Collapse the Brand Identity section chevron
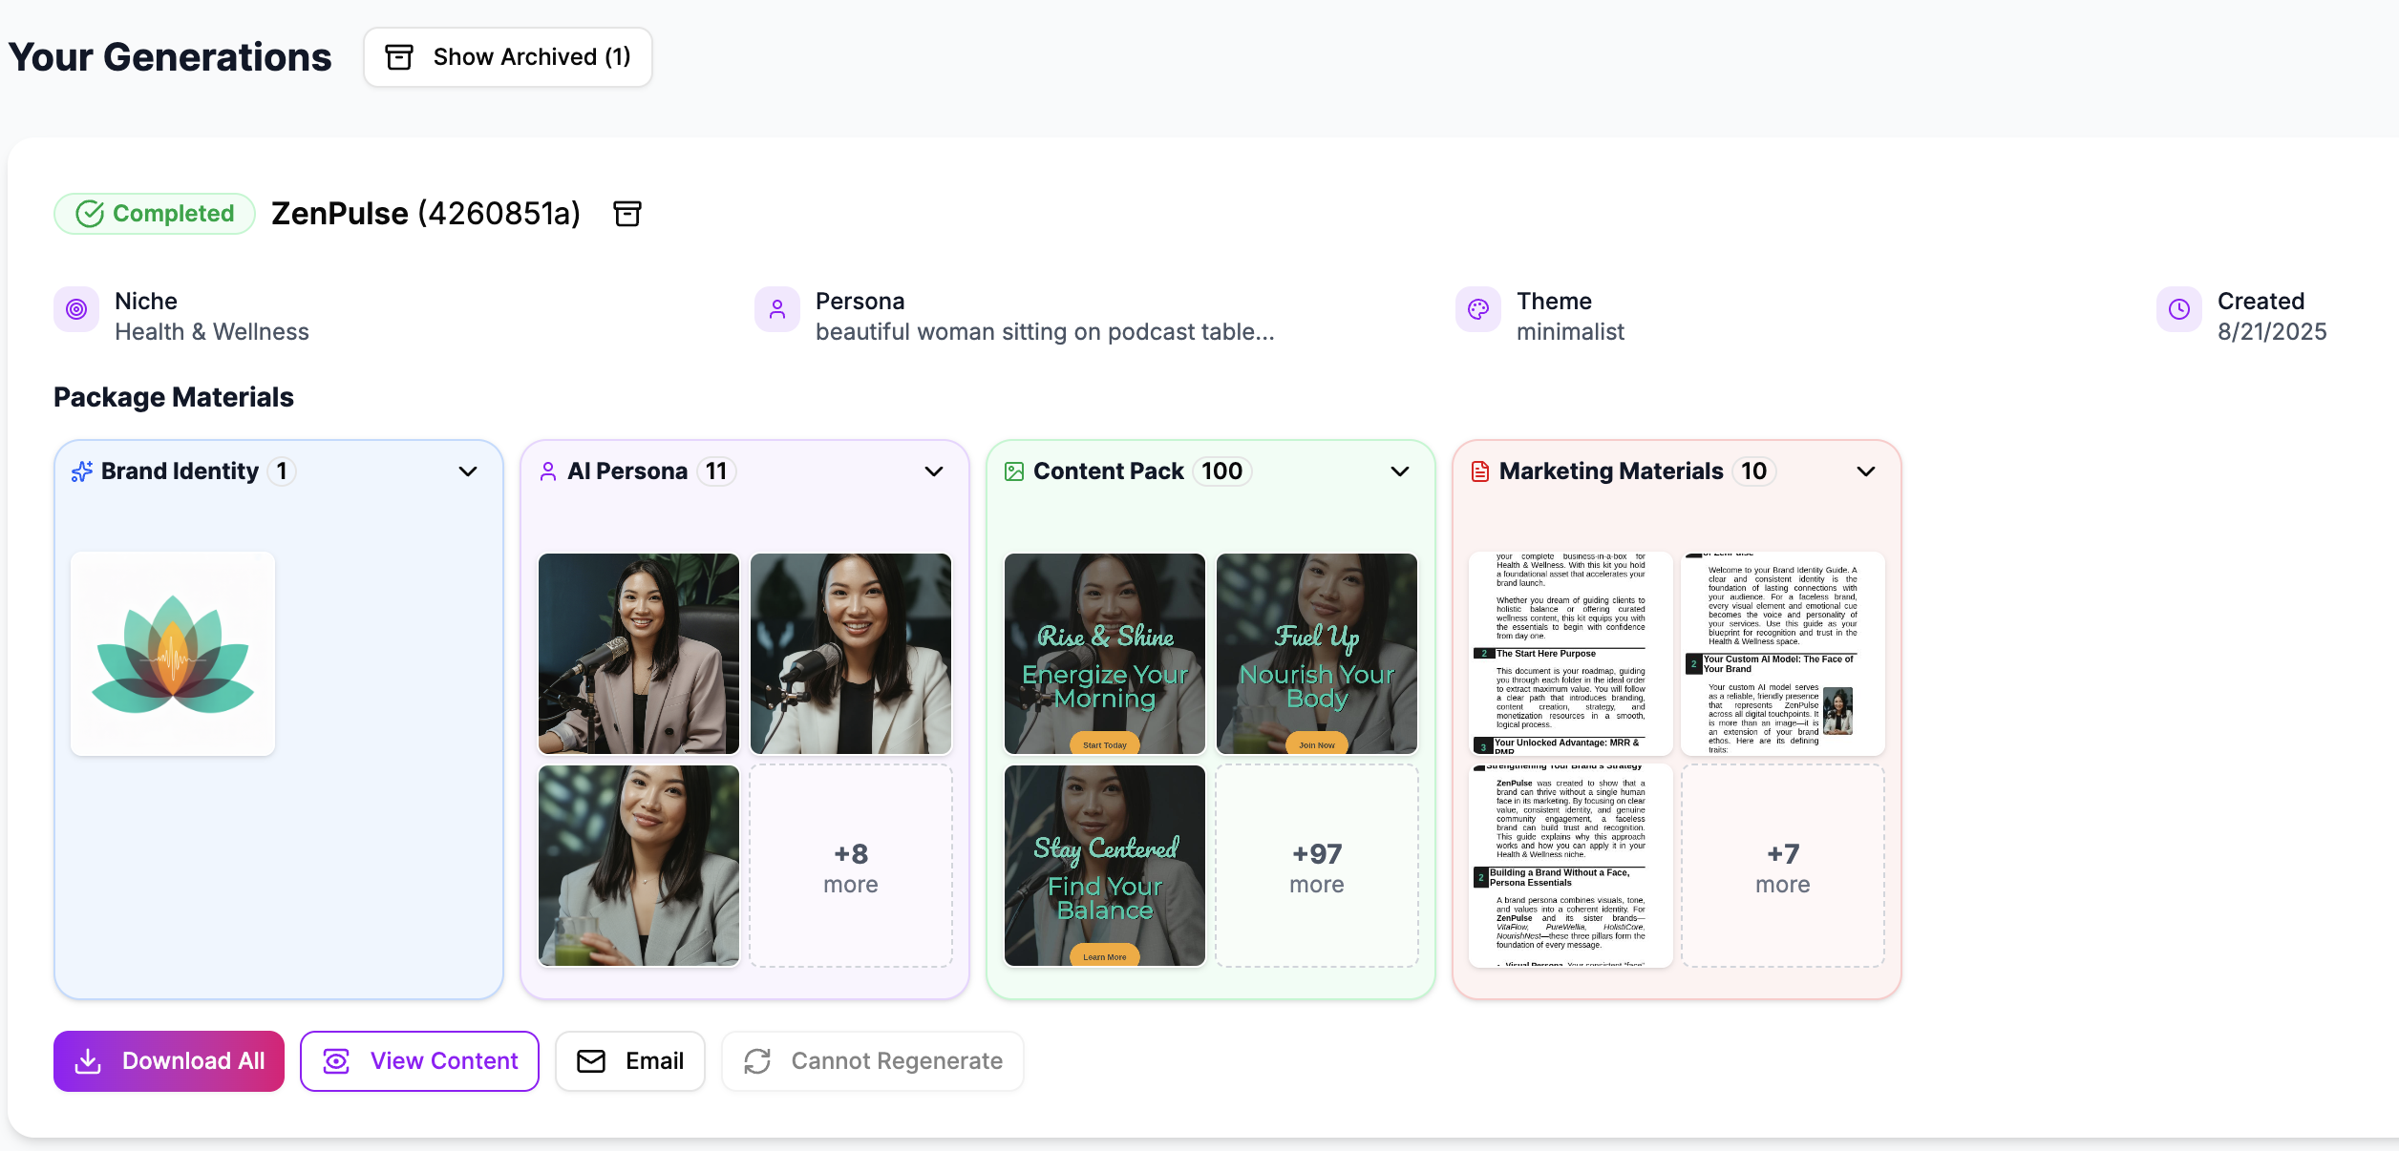2399x1151 pixels. coord(468,471)
